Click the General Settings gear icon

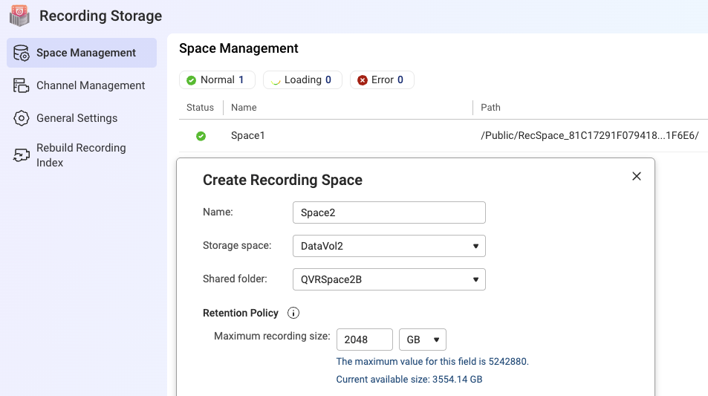pos(22,118)
